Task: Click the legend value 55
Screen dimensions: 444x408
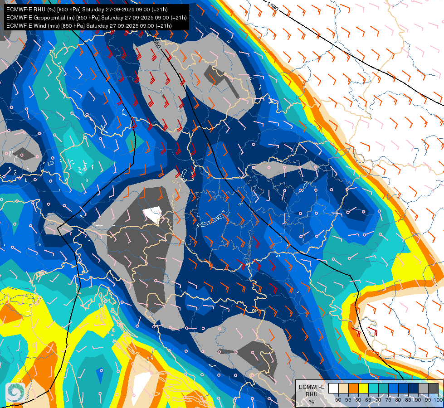Action: click(x=348, y=400)
